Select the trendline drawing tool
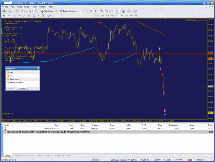The height and width of the screenshot is (162, 215). pyautogui.click(x=24, y=16)
